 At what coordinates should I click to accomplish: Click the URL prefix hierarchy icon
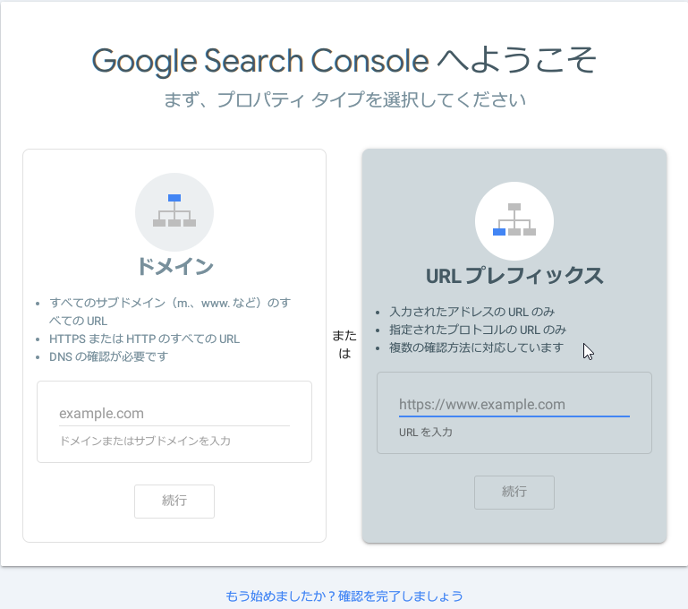click(x=514, y=220)
